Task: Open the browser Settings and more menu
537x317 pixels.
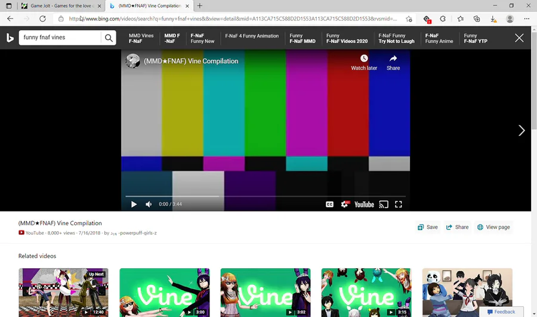Action: (527, 19)
